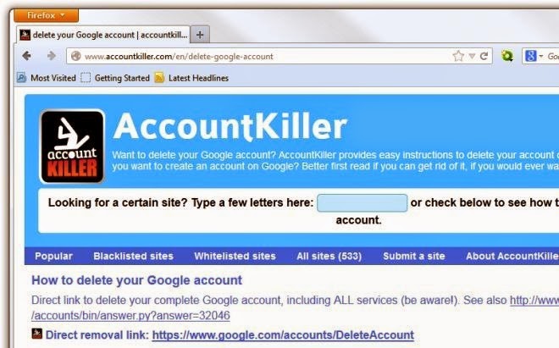The width and height of the screenshot is (559, 348).
Task: Open a new tab with the plus button
Action: point(200,35)
